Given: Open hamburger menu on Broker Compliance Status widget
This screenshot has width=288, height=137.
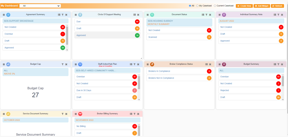Looking at the screenshot, I should click(x=148, y=64).
